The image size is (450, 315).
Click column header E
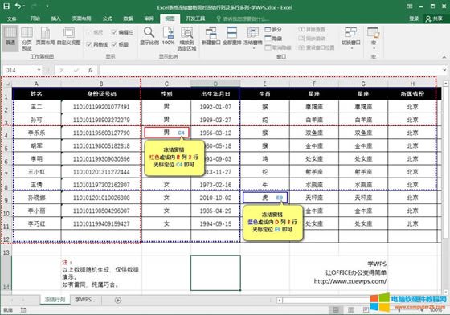pos(264,84)
